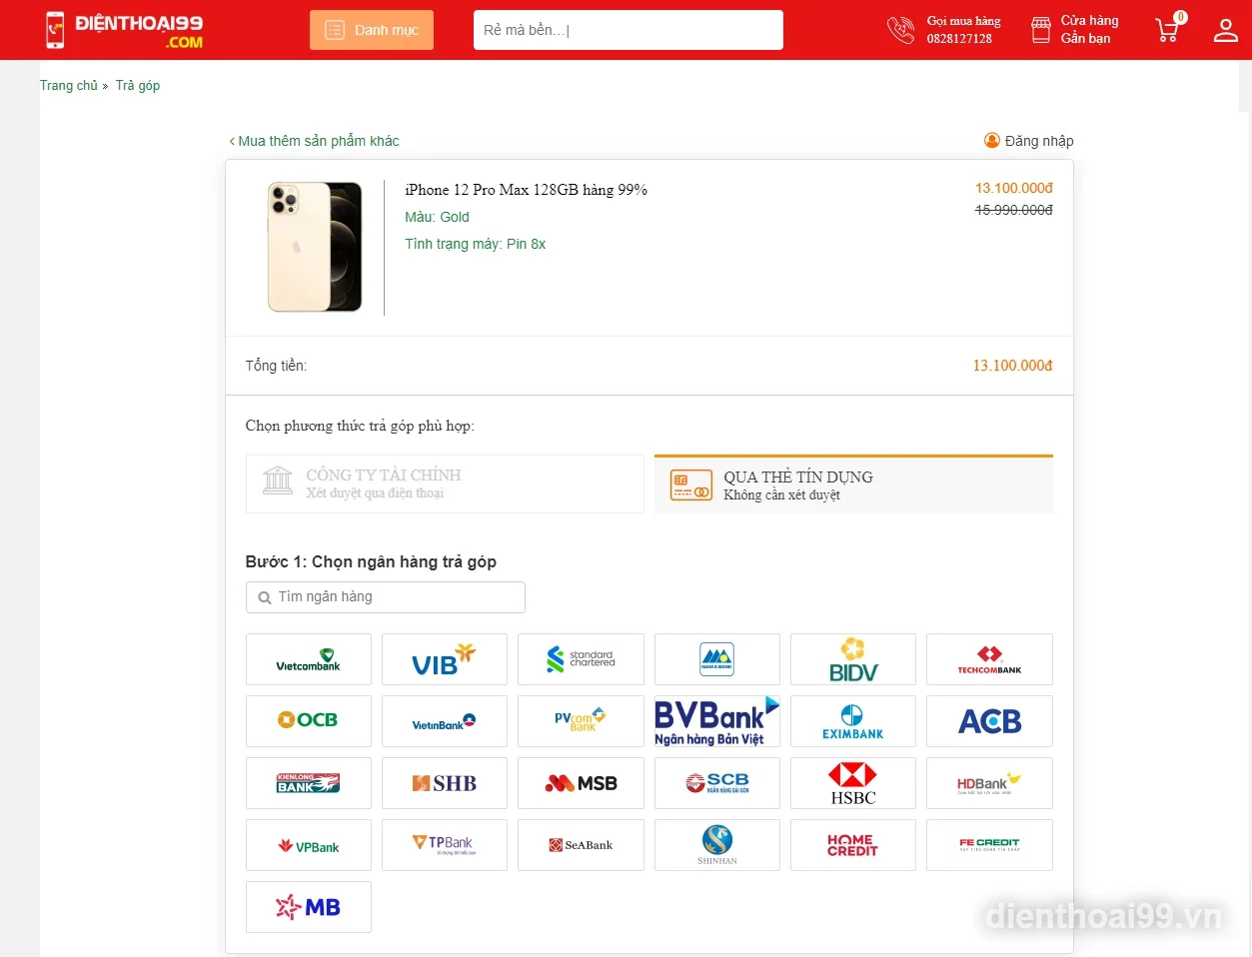
Task: Go to Trang chủ breadcrumb
Action: tap(69, 86)
